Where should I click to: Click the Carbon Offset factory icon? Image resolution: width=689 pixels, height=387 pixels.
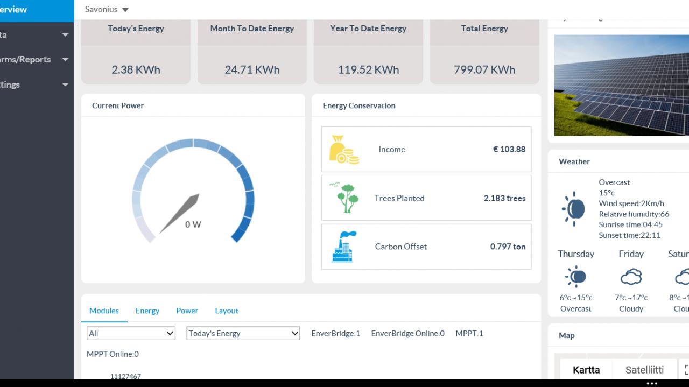[x=344, y=247]
